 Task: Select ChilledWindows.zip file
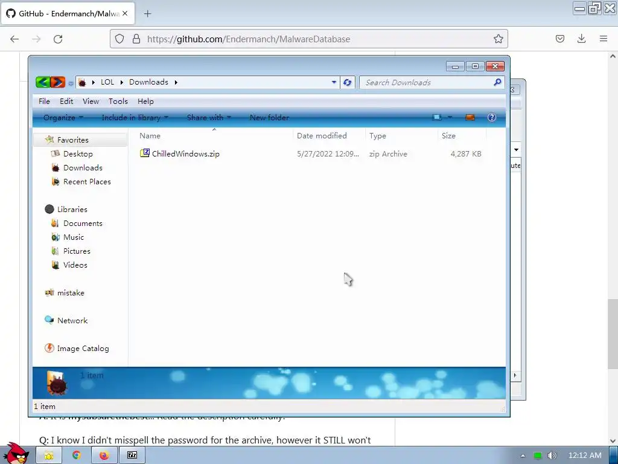tap(186, 154)
